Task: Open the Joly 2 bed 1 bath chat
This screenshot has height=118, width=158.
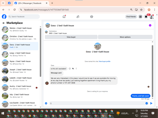Action: pyautogui.click(x=20, y=96)
